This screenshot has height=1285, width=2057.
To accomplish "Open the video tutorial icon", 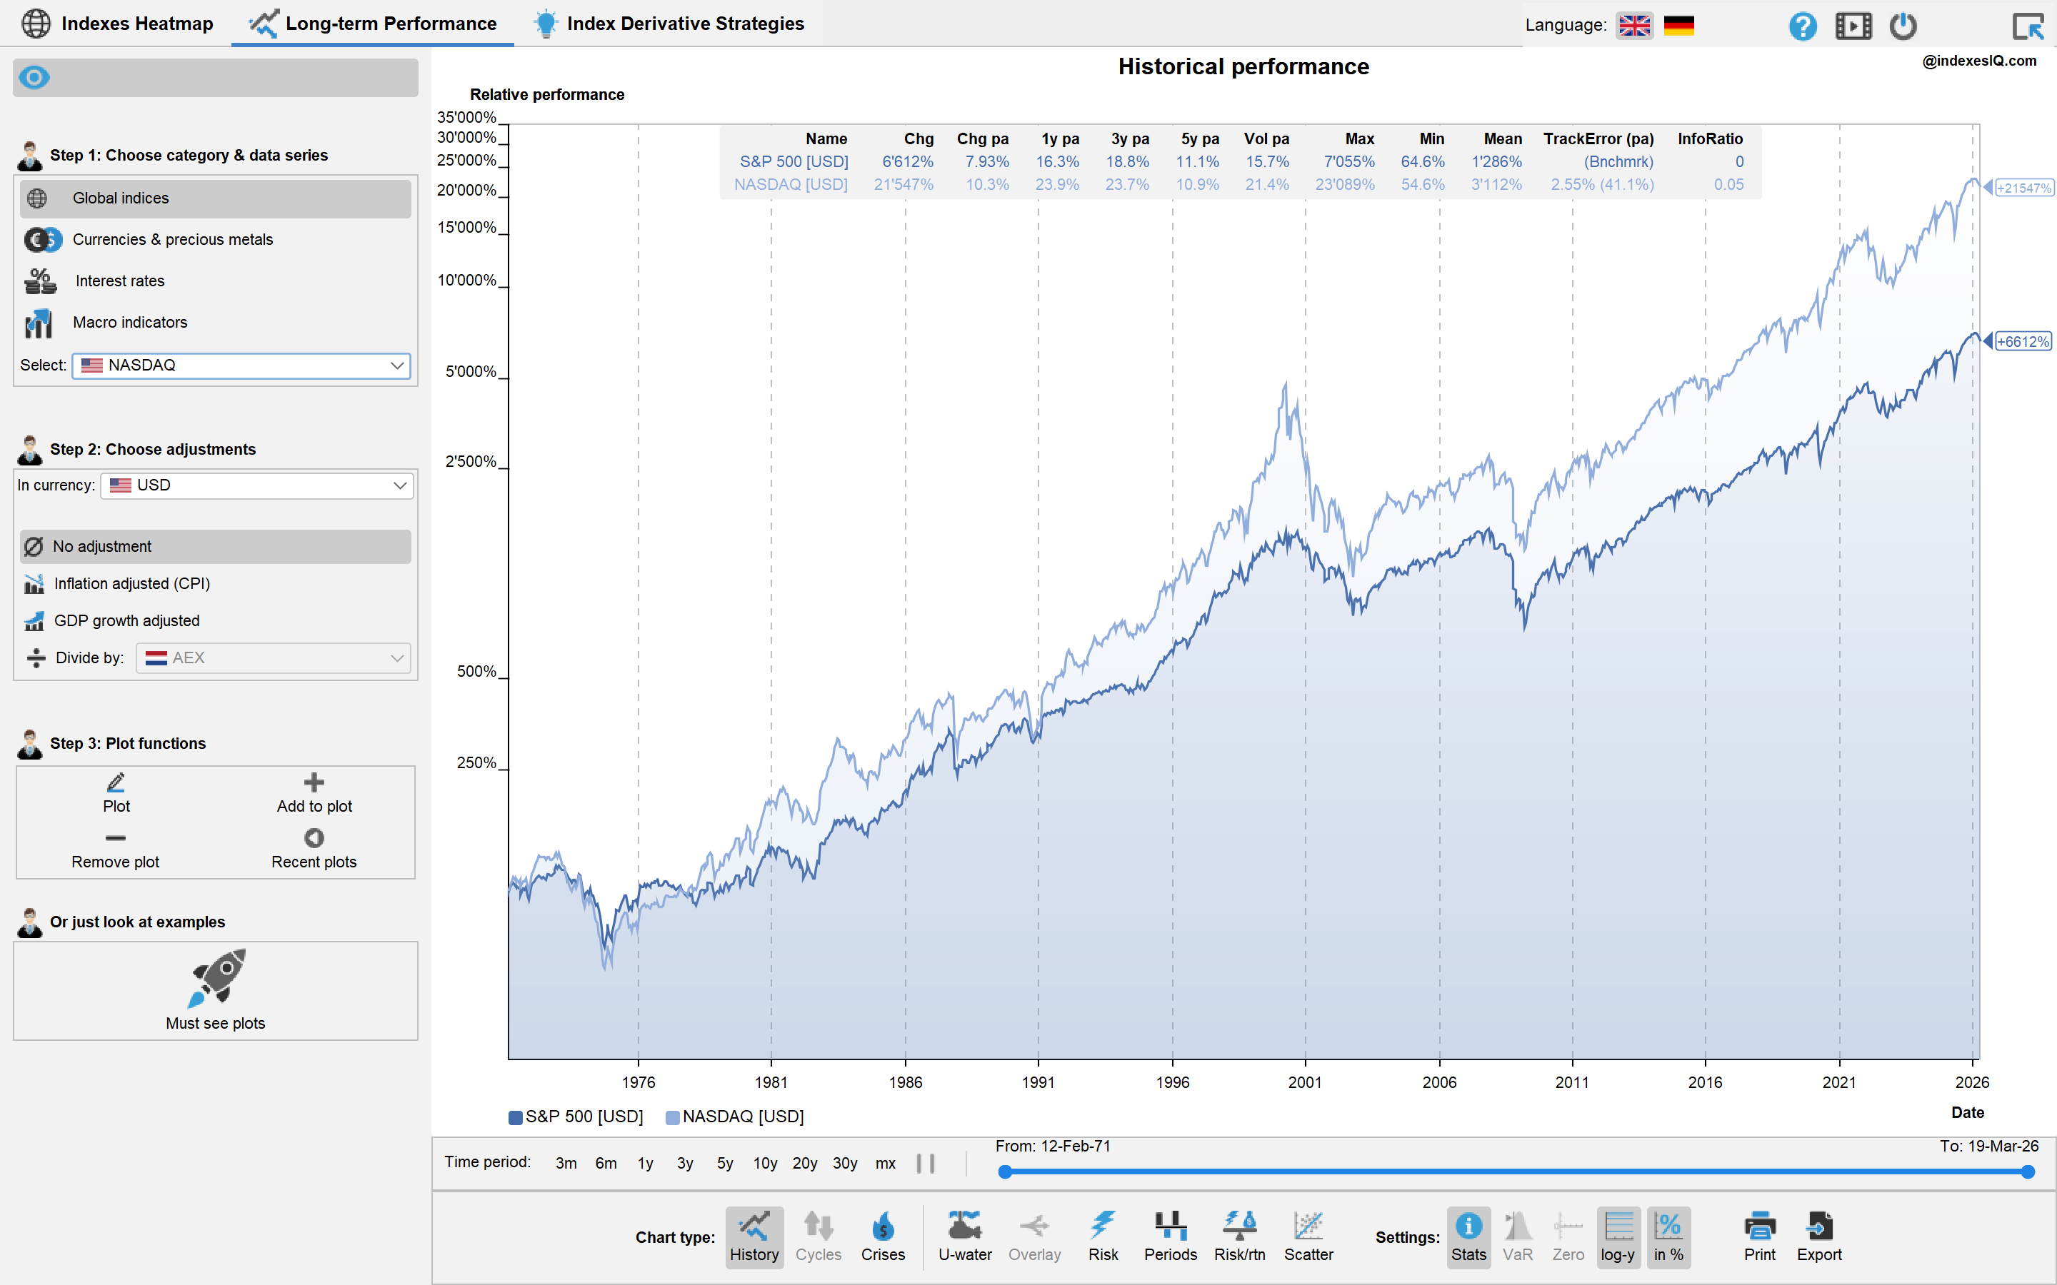I will point(1853,26).
